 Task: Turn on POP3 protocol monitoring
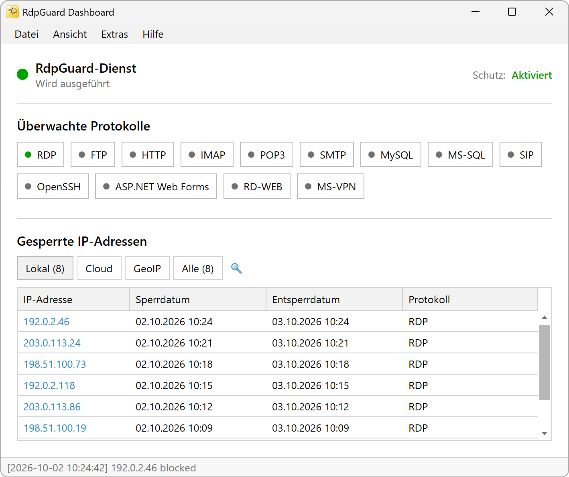pyautogui.click(x=266, y=155)
